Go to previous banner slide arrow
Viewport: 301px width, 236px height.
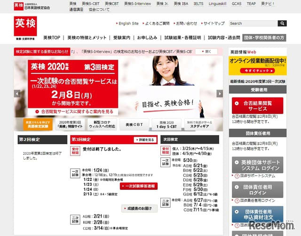(17, 94)
